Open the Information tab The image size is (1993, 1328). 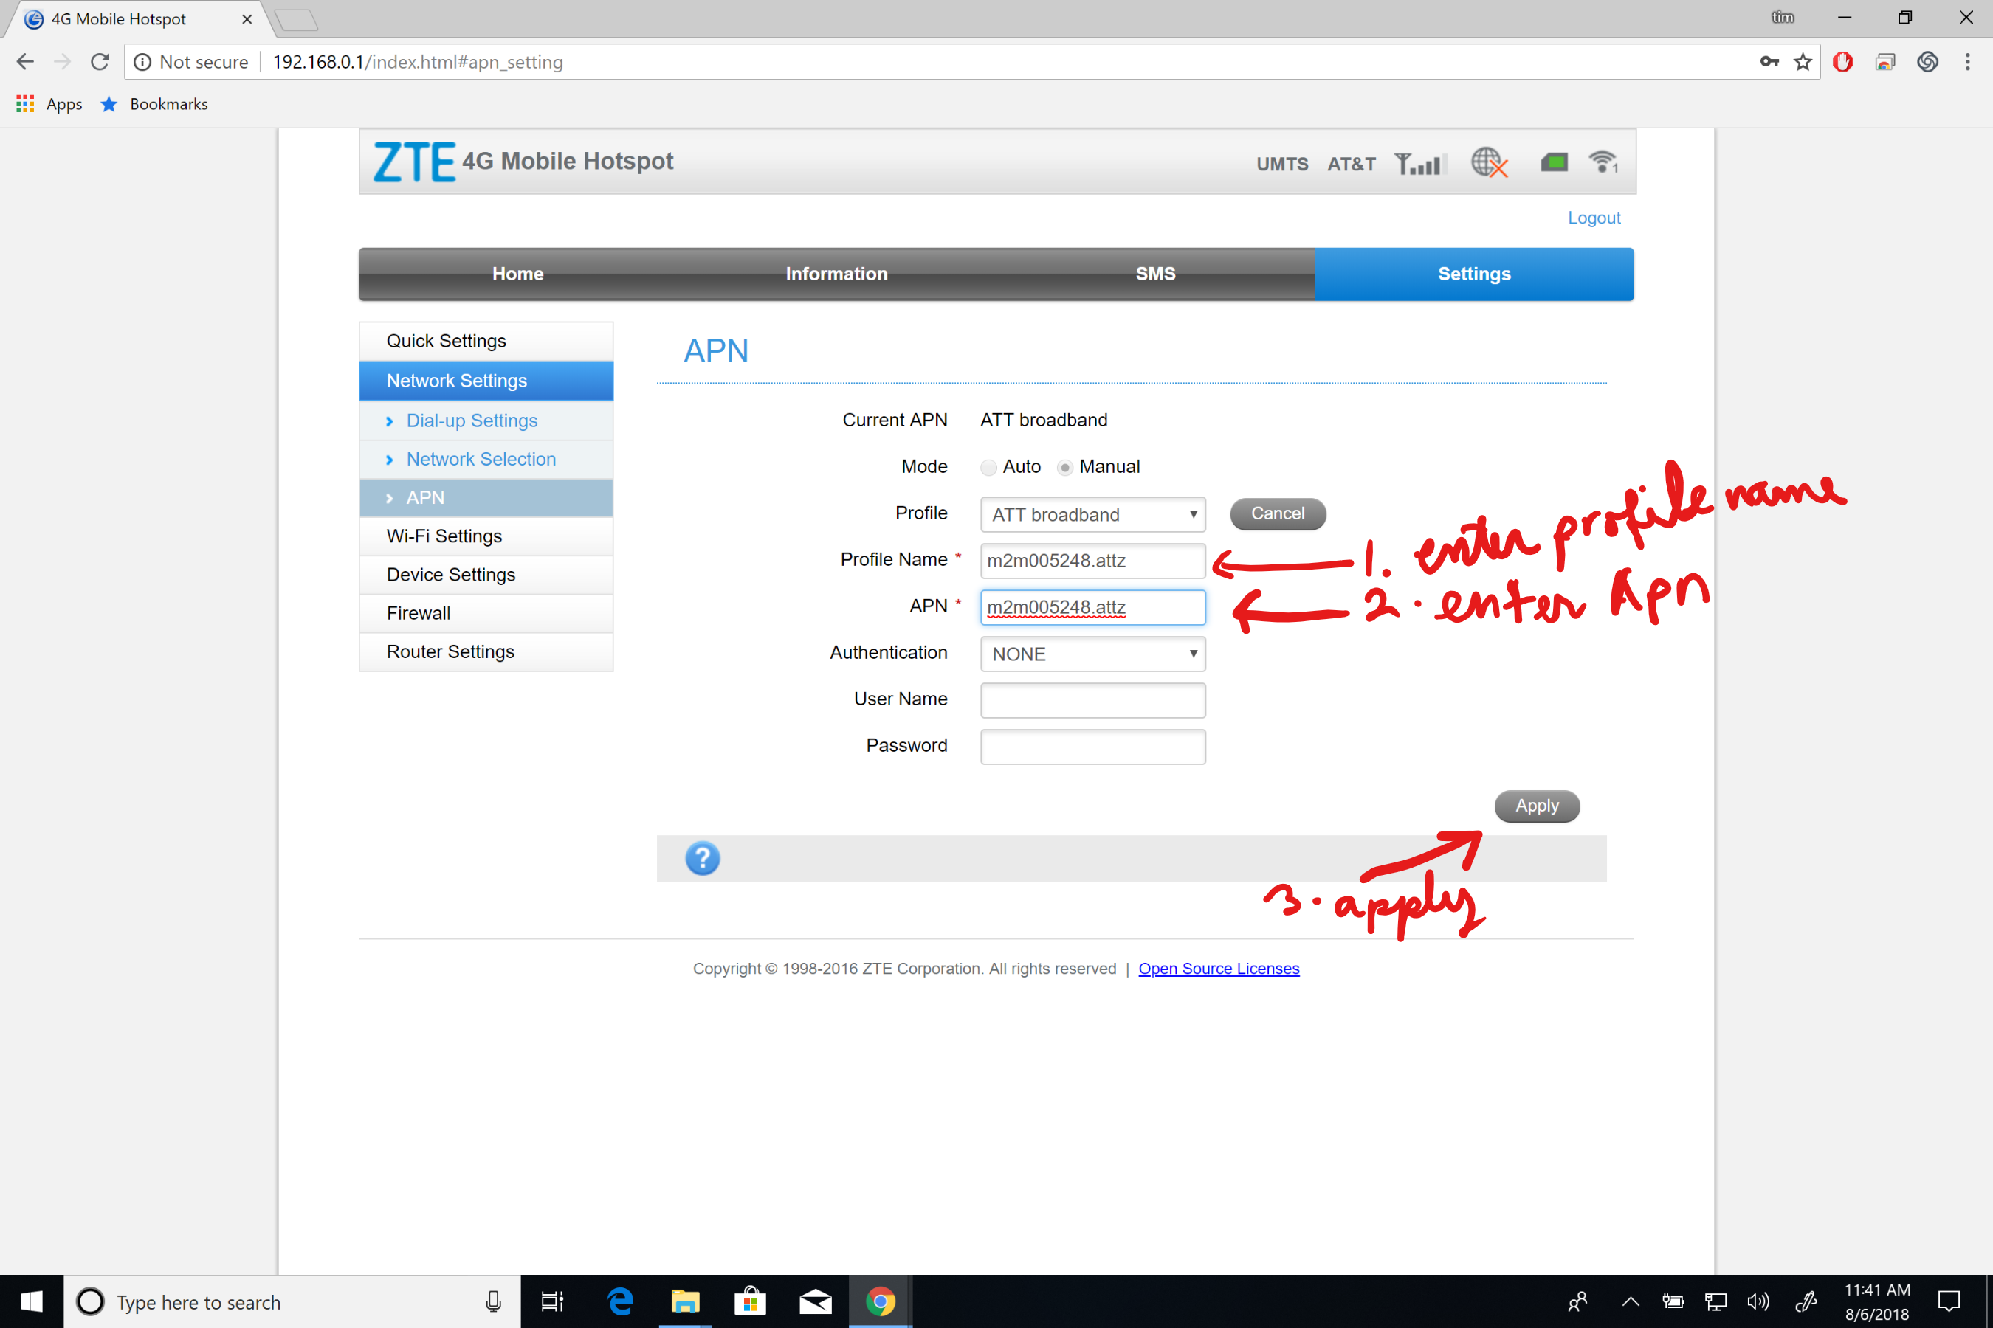[836, 274]
